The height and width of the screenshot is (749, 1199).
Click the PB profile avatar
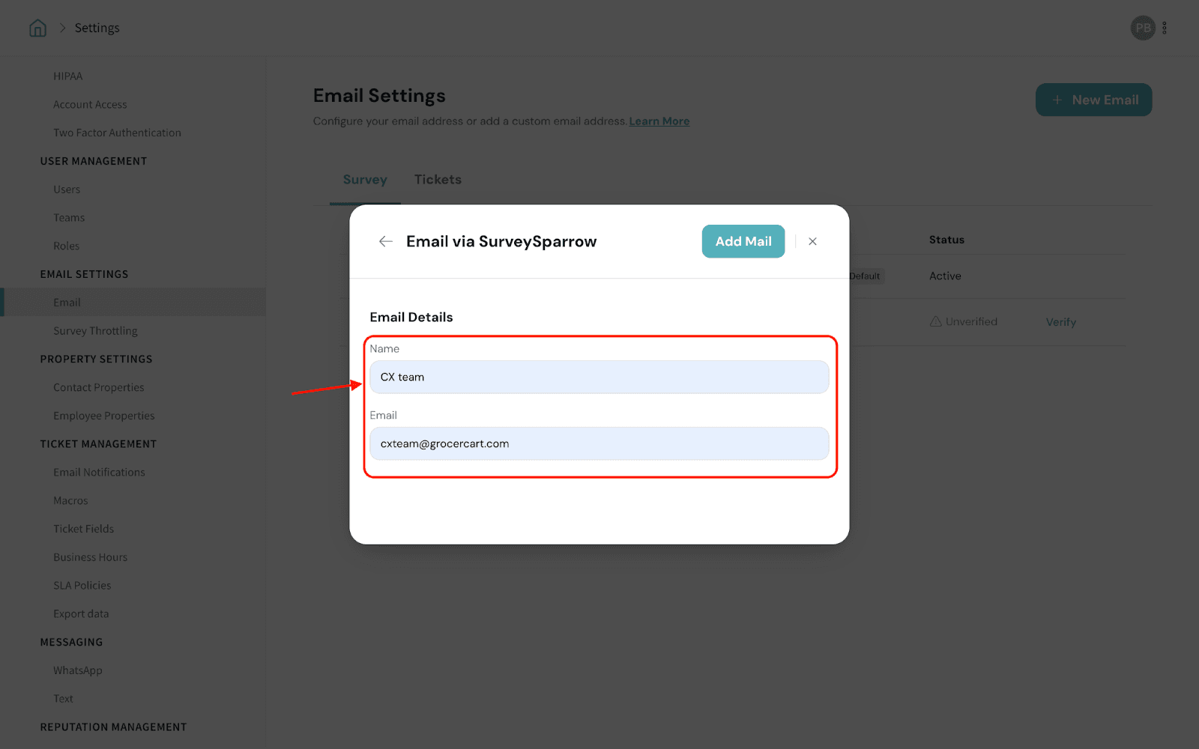tap(1143, 28)
